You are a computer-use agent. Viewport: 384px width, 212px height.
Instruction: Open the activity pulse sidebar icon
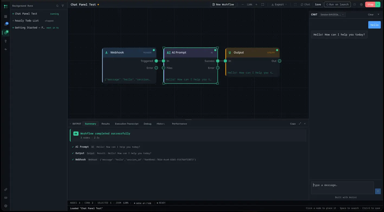[5, 49]
